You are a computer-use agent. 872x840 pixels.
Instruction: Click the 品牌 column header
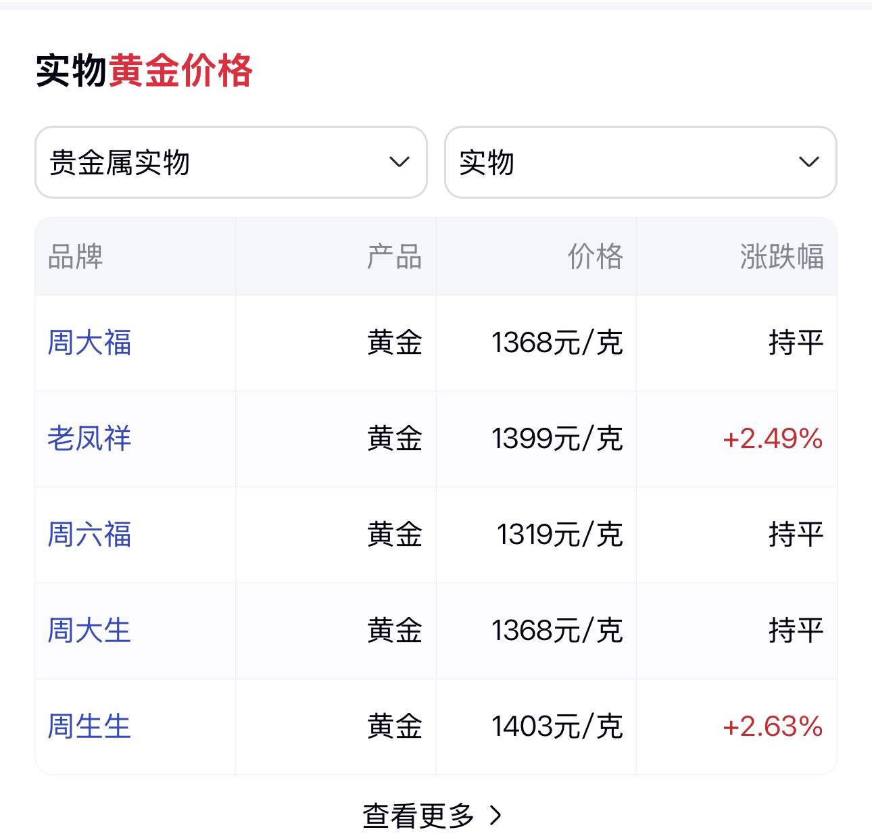click(x=76, y=257)
